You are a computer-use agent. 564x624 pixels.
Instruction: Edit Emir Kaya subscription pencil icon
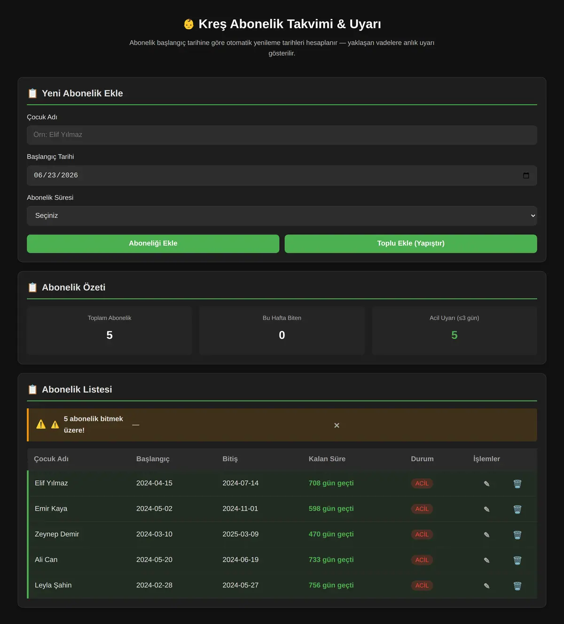[486, 509]
